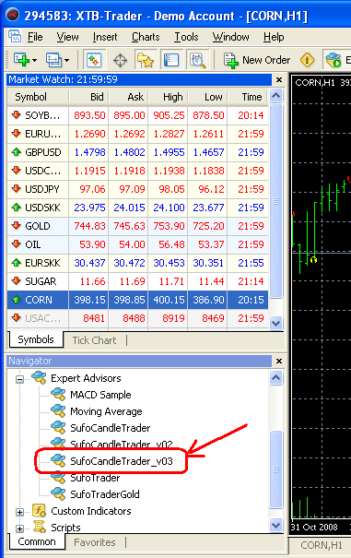
Task: Open the Help menu
Action: 274,37
